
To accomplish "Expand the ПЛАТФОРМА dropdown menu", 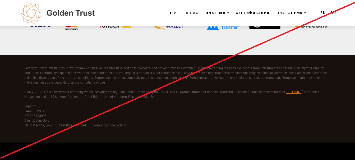I will tap(291, 13).
